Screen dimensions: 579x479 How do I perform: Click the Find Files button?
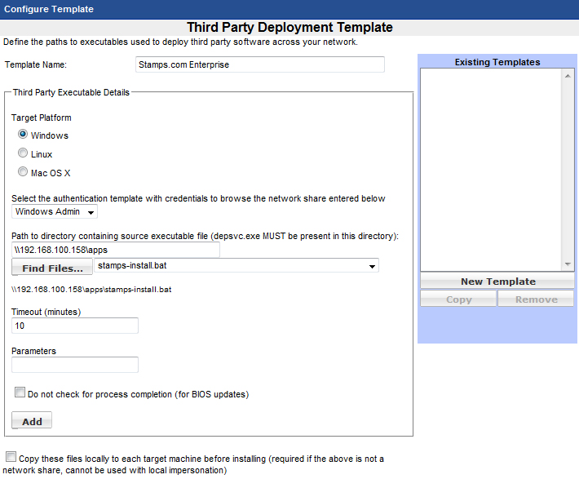click(x=52, y=268)
